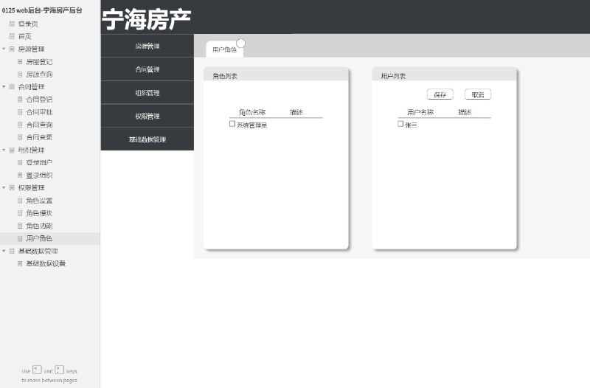Open 权限管理 in dark navigation menu

tap(147, 116)
